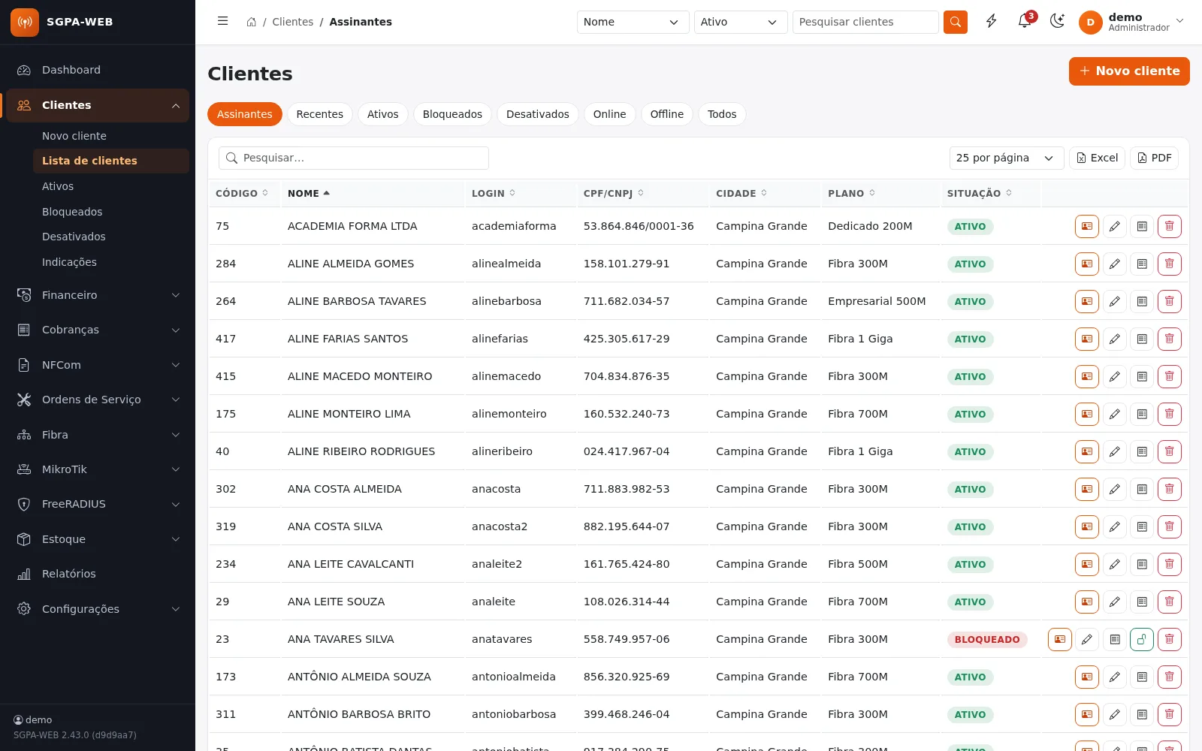
Task: Click the pencil icon for ALINE RIBEIRO RODRIGUES
Action: (1115, 451)
